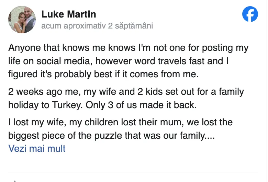The image size is (268, 182).
Task: Click the word 'Turkey' in the post
Action: coord(67,105)
